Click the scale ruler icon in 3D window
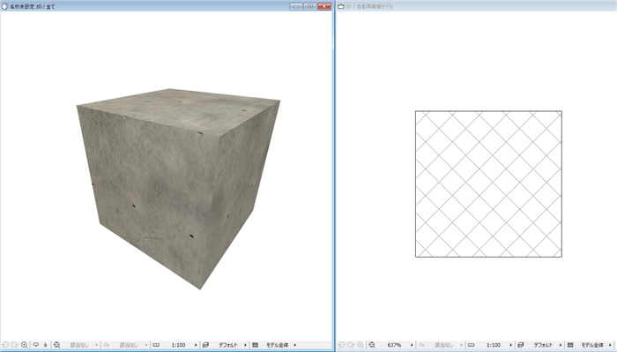617x352 pixels. [x=156, y=345]
